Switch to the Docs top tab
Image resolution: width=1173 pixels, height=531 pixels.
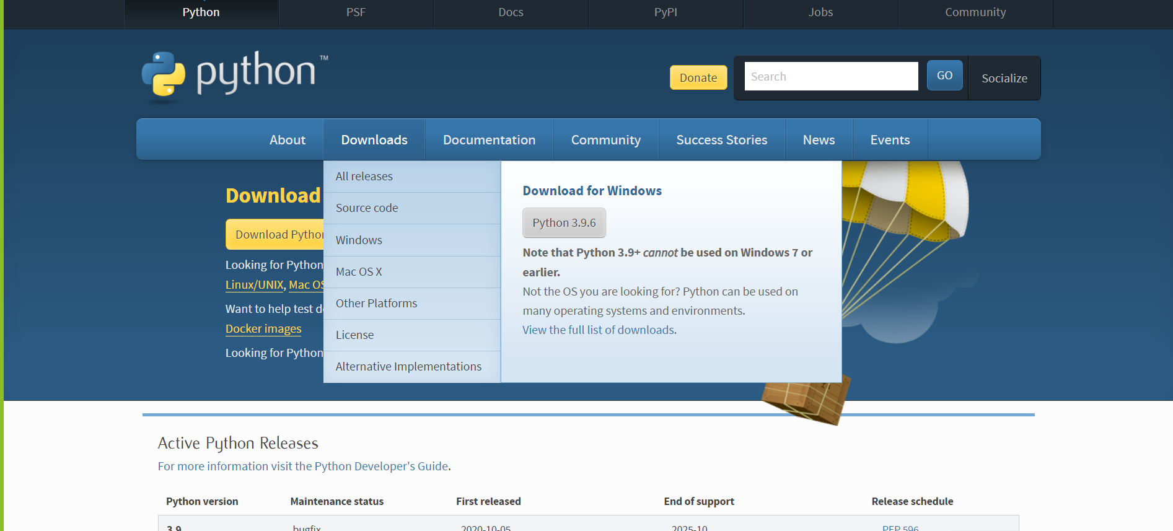point(511,12)
